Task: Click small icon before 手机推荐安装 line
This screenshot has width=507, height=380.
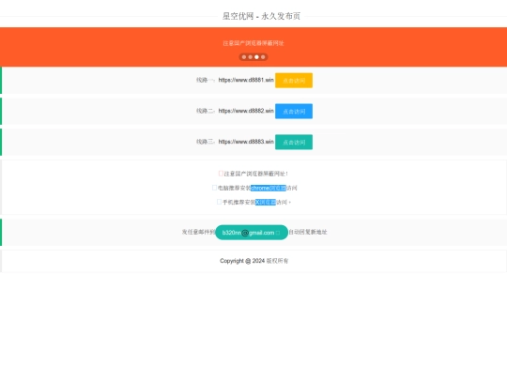Action: coord(219,202)
